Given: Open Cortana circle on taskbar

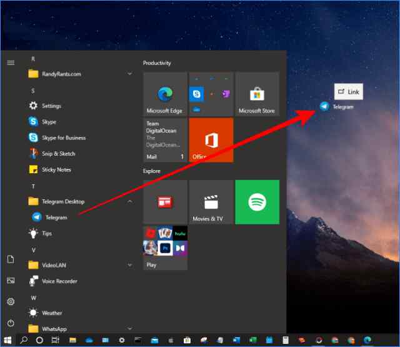Looking at the screenshot, I should [x=39, y=340].
